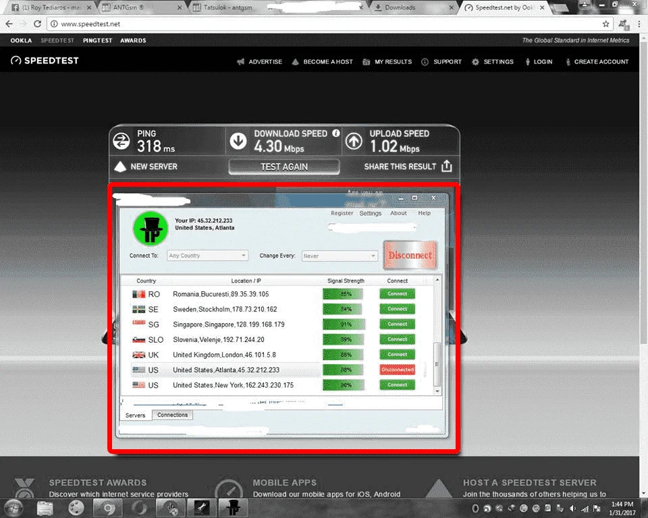Sort list by Signal Strength column
648x518 pixels.
346,281
